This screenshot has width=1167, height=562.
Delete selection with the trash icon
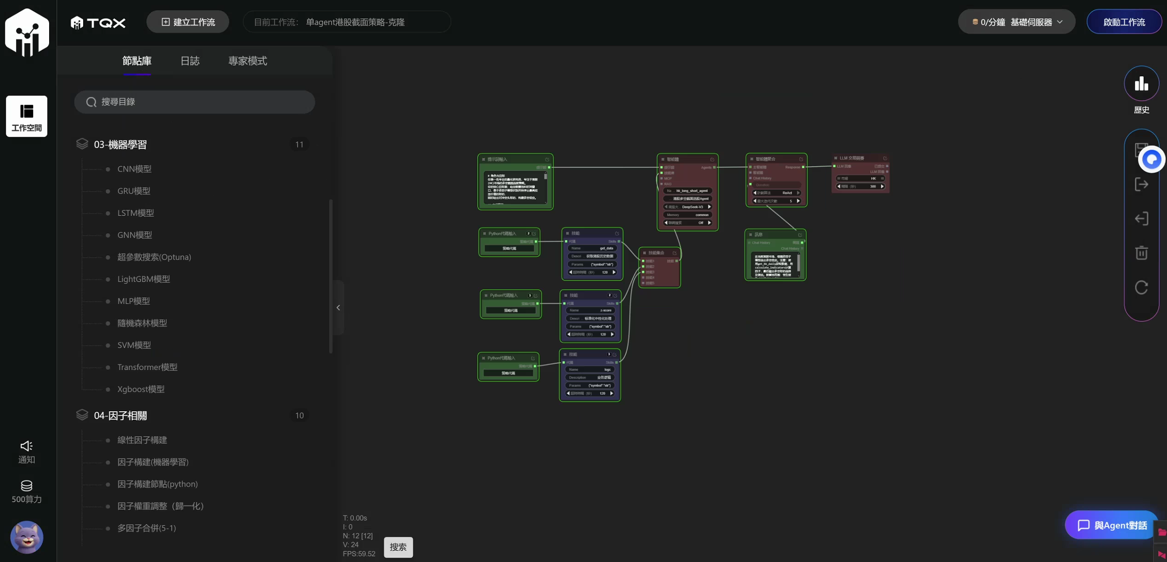point(1142,253)
